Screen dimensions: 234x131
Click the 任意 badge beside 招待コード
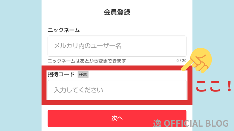tap(83, 75)
